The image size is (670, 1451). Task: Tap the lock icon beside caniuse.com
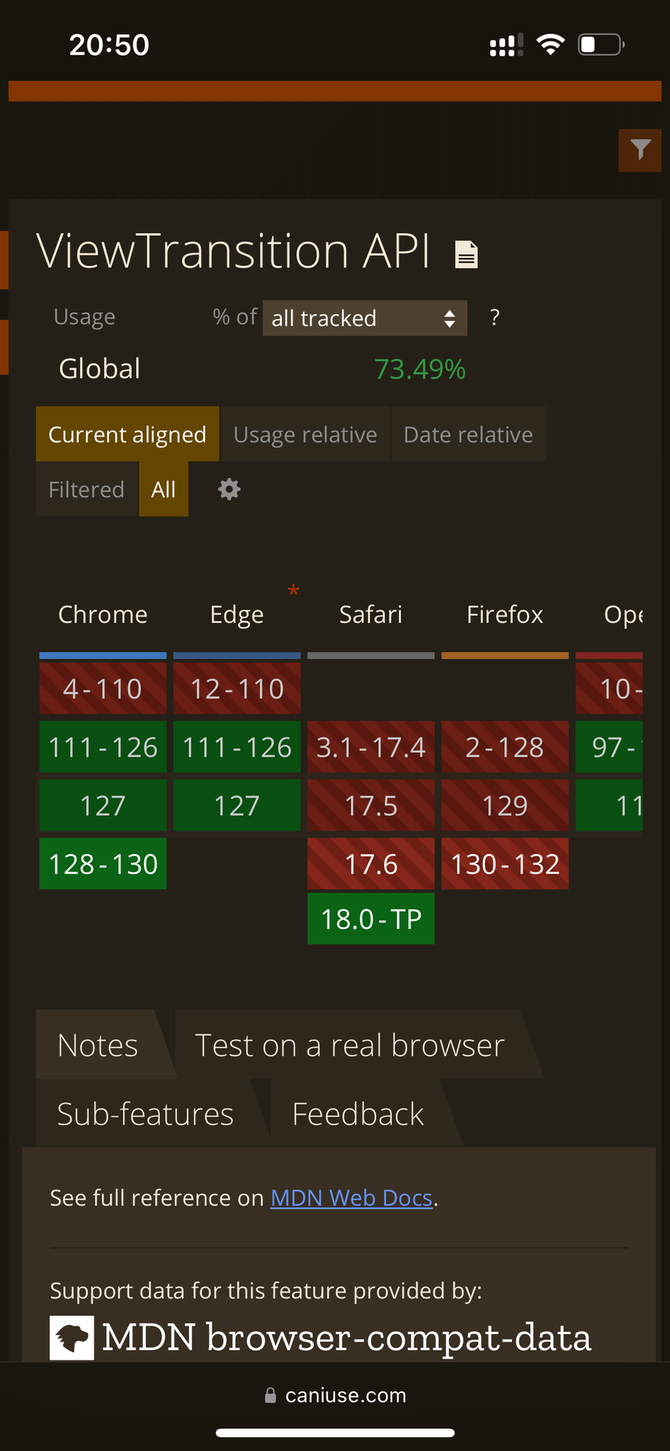pyautogui.click(x=270, y=1396)
